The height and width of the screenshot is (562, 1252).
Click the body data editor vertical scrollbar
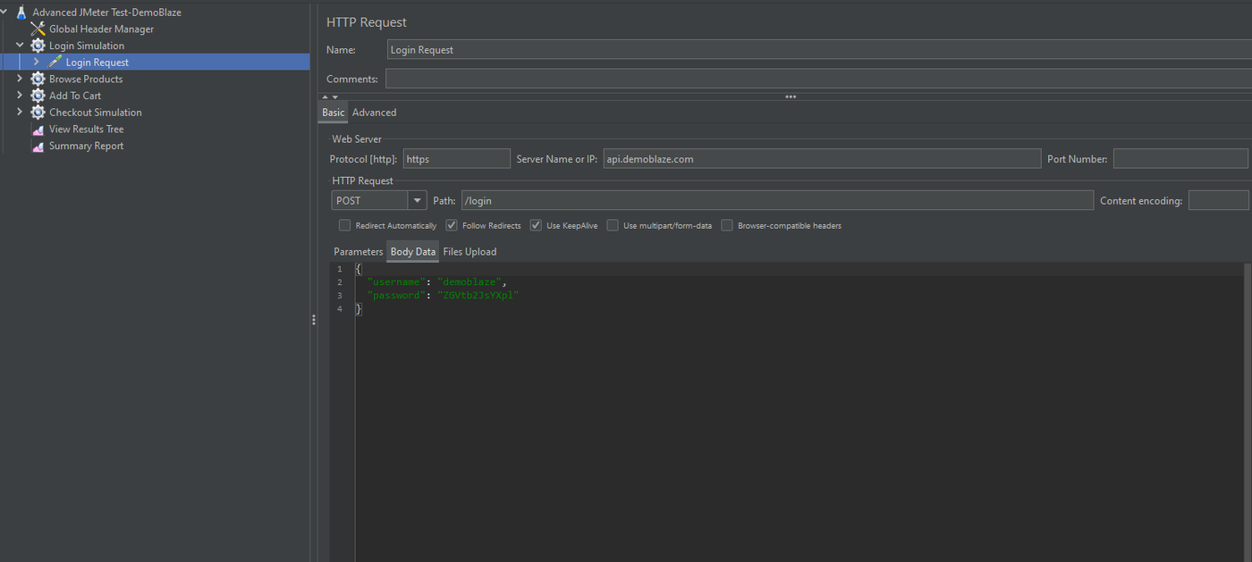(x=1248, y=411)
